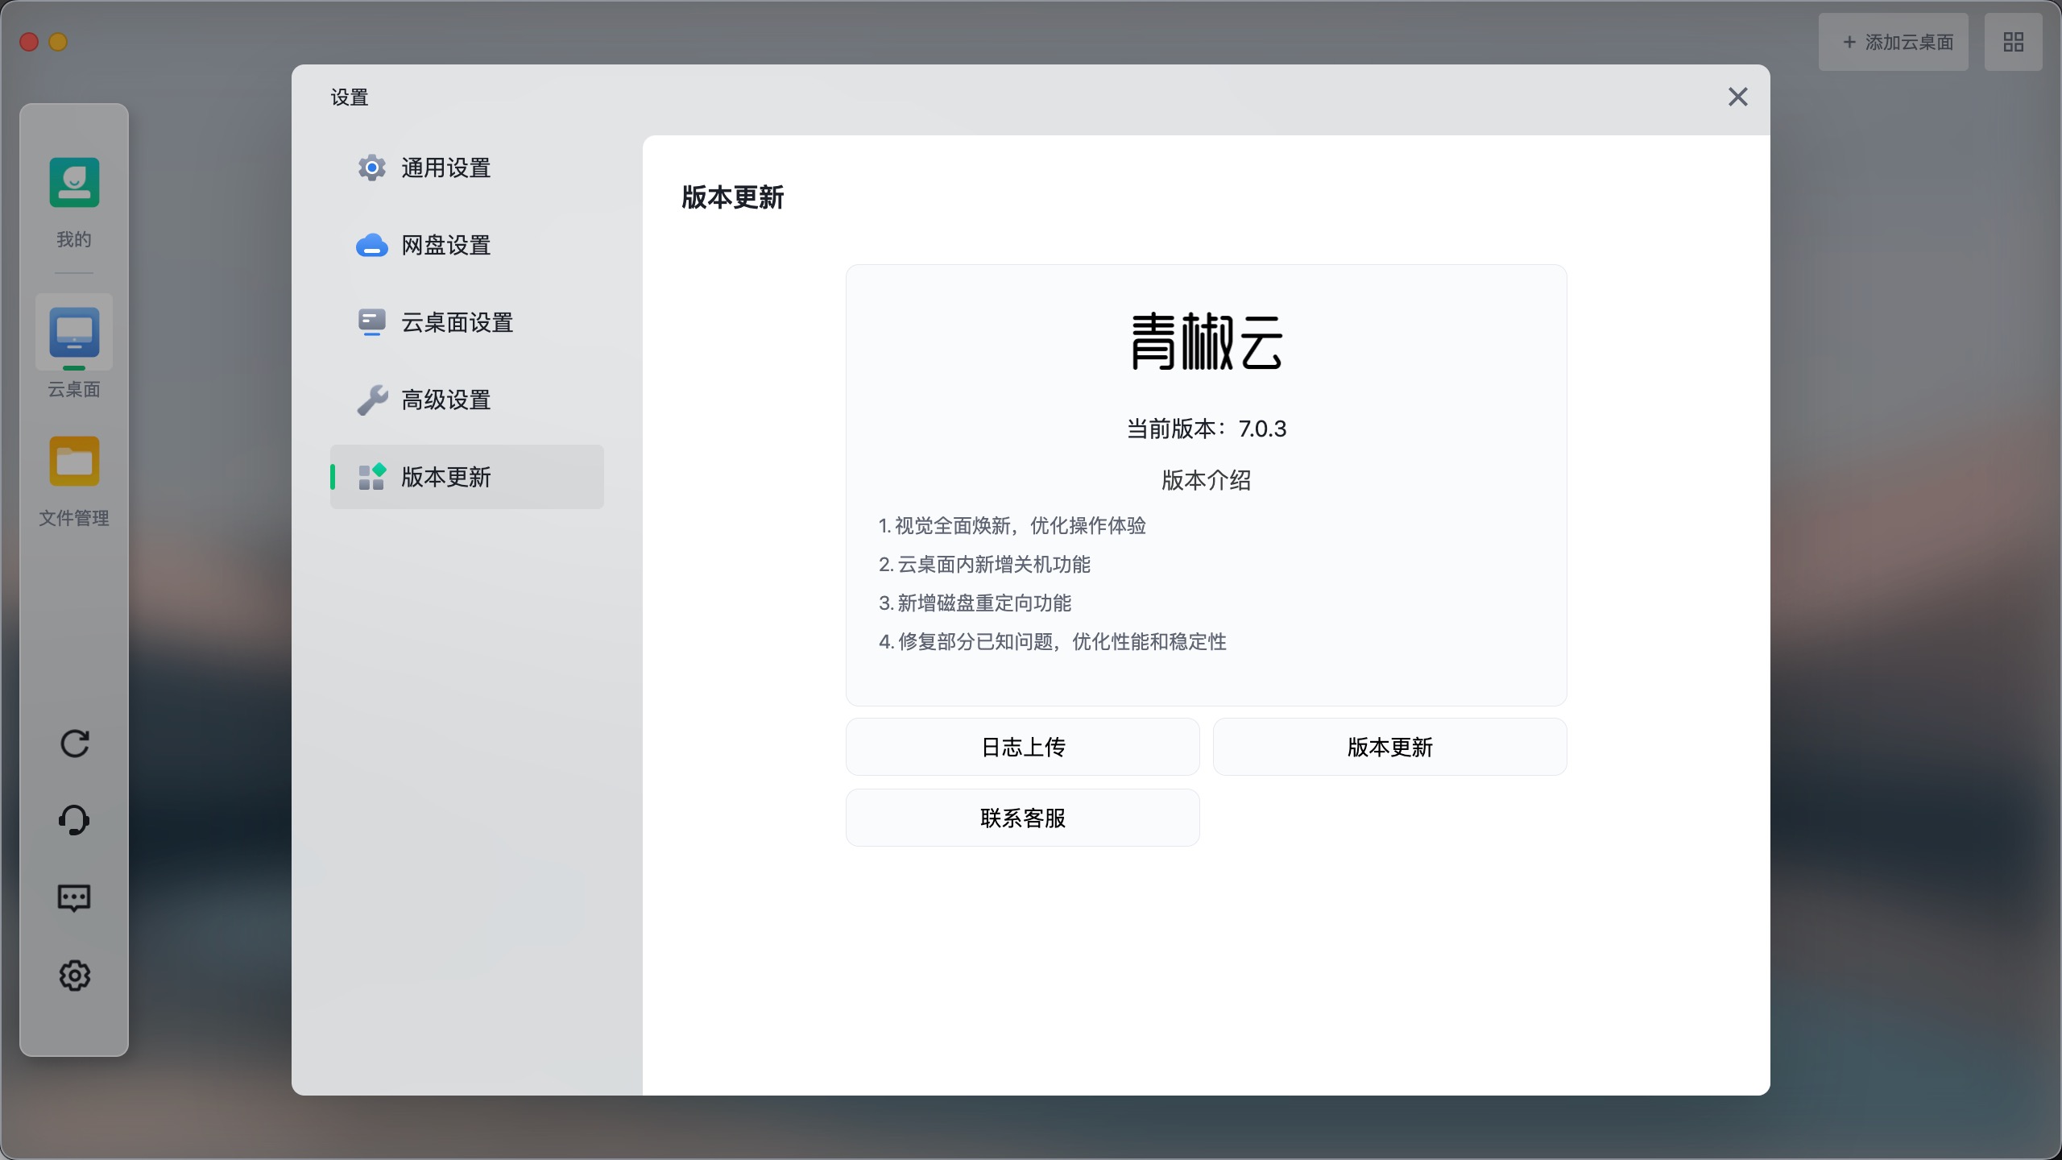Image resolution: width=2062 pixels, height=1160 pixels.
Task: Go to 云桌面设置 section
Action: [x=467, y=322]
